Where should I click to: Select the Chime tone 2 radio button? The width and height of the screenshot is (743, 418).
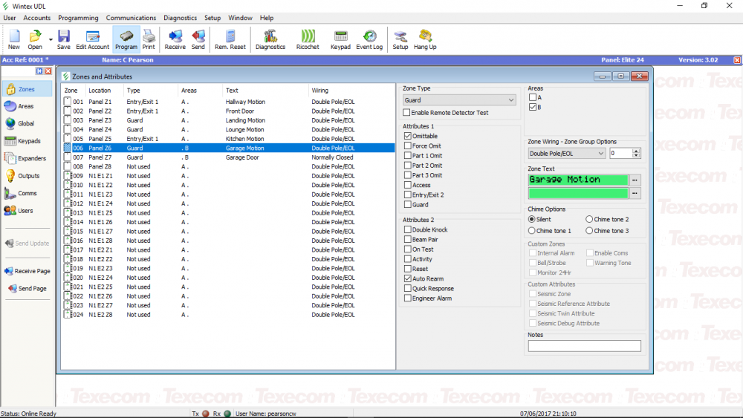[589, 219]
